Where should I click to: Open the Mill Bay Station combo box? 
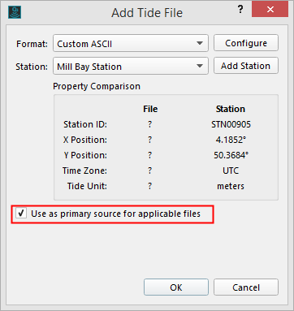coord(131,66)
